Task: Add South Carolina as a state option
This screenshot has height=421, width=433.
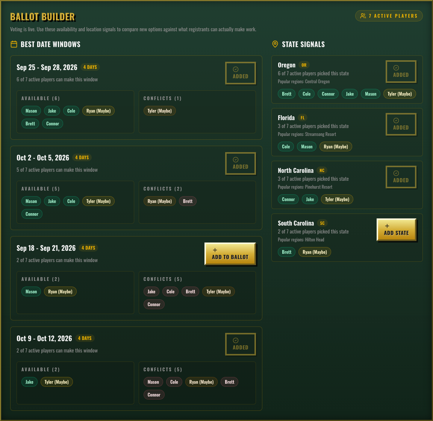Action: pyautogui.click(x=396, y=230)
